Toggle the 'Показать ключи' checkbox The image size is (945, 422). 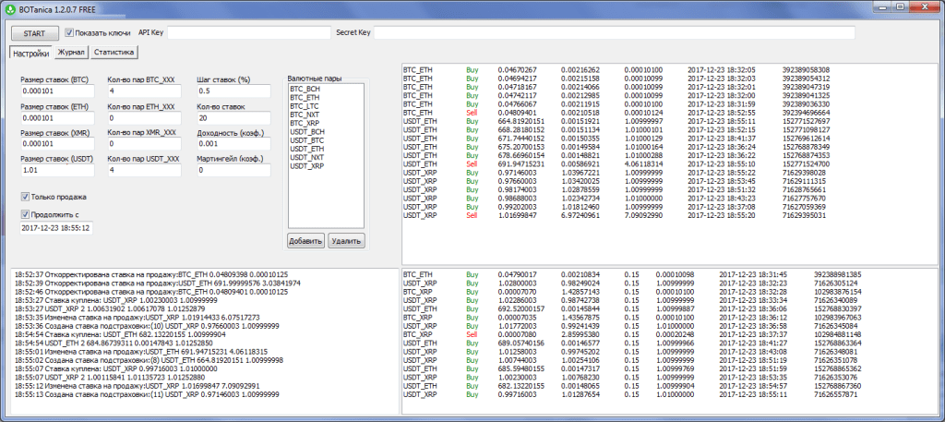tap(69, 32)
